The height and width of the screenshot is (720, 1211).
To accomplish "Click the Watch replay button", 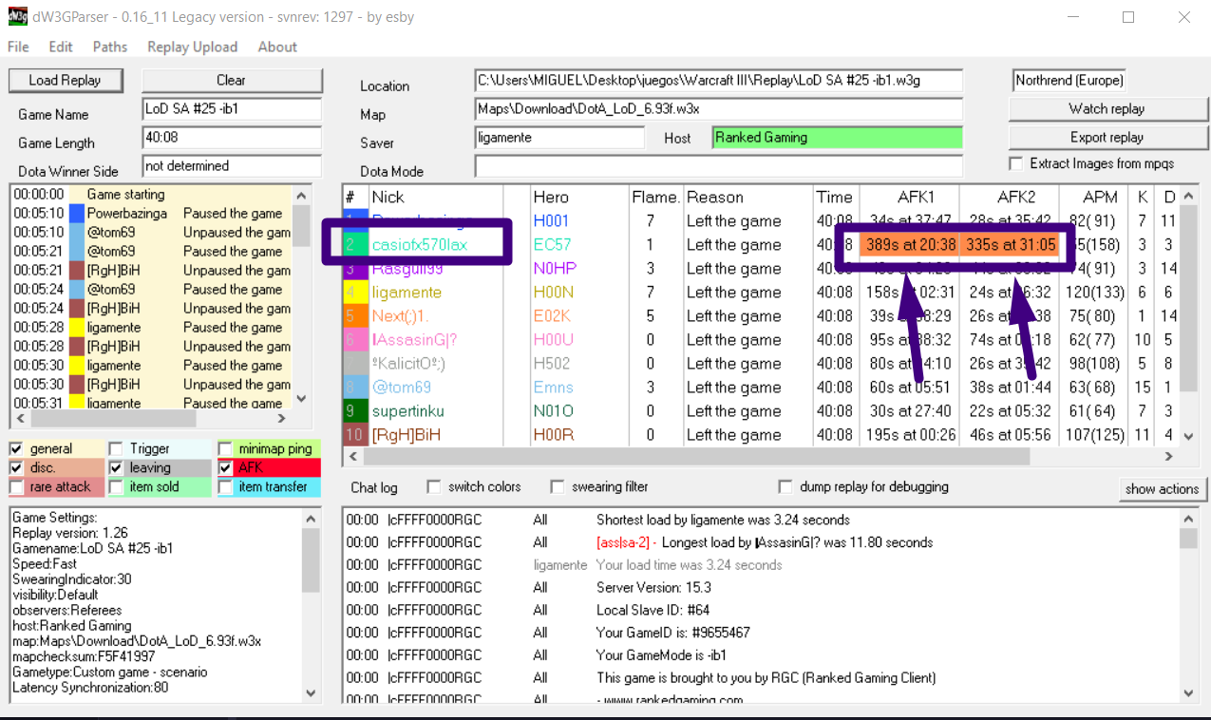I will [1107, 109].
